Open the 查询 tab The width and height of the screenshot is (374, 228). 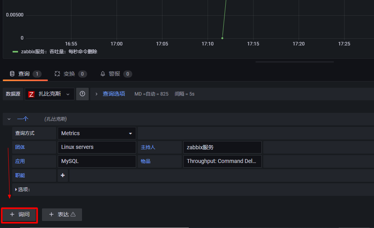click(x=25, y=74)
